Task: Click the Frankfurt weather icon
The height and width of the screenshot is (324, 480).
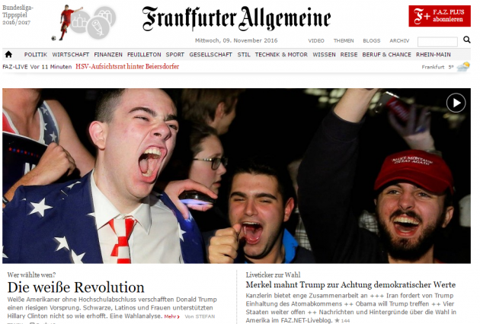Action: 463,66
